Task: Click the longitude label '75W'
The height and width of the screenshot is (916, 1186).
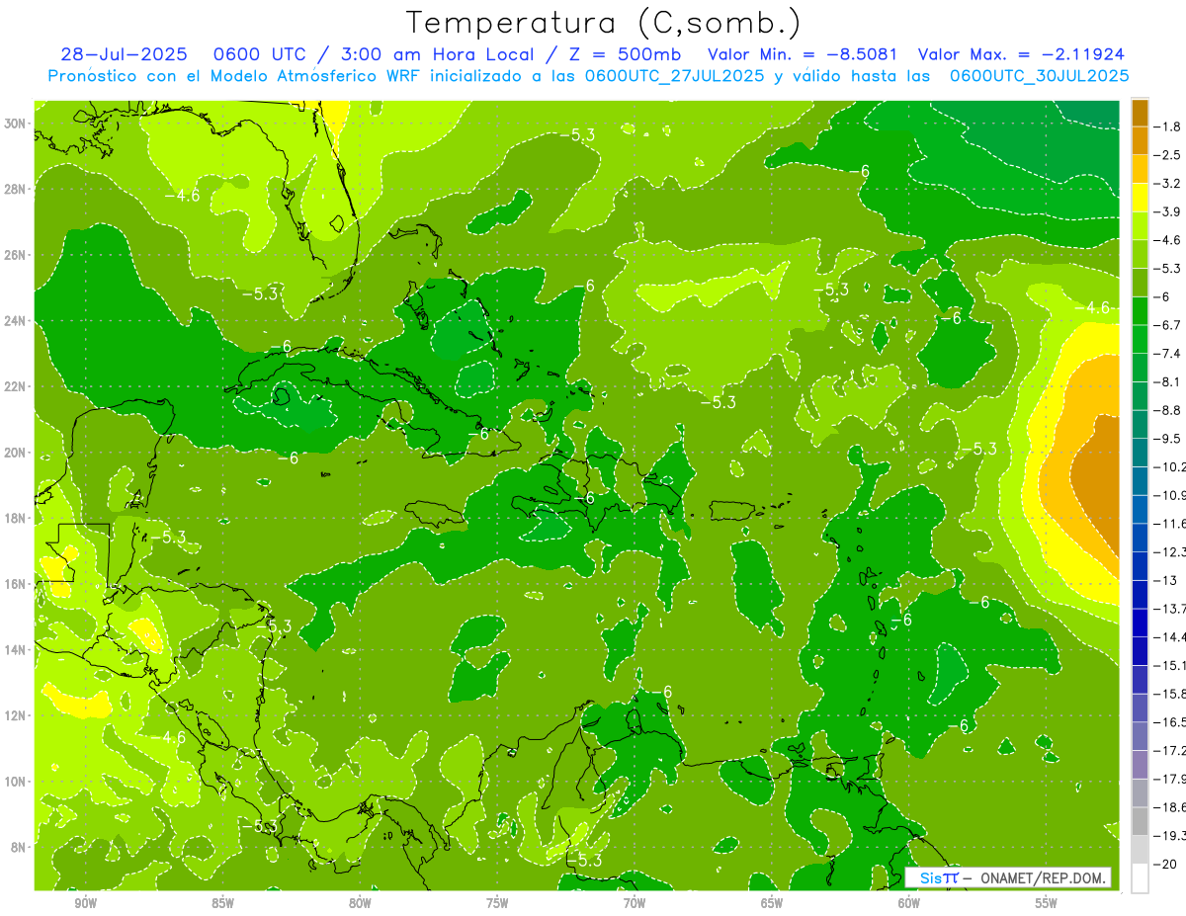Action: [x=497, y=903]
